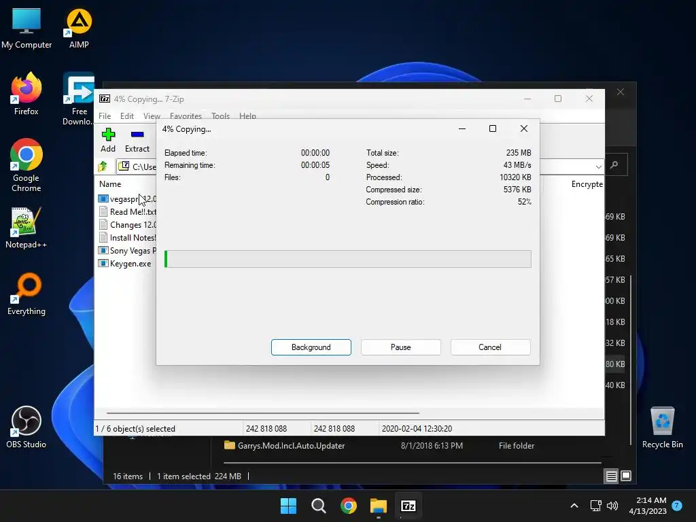696x522 pixels.
Task: Click the Explorer horizontal scrollbar
Action: [412, 462]
